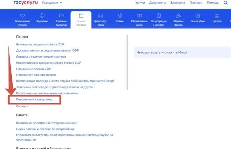Open the Транспорт Права car icon
Viewport: 231px width, 149px height.
click(x=100, y=15)
